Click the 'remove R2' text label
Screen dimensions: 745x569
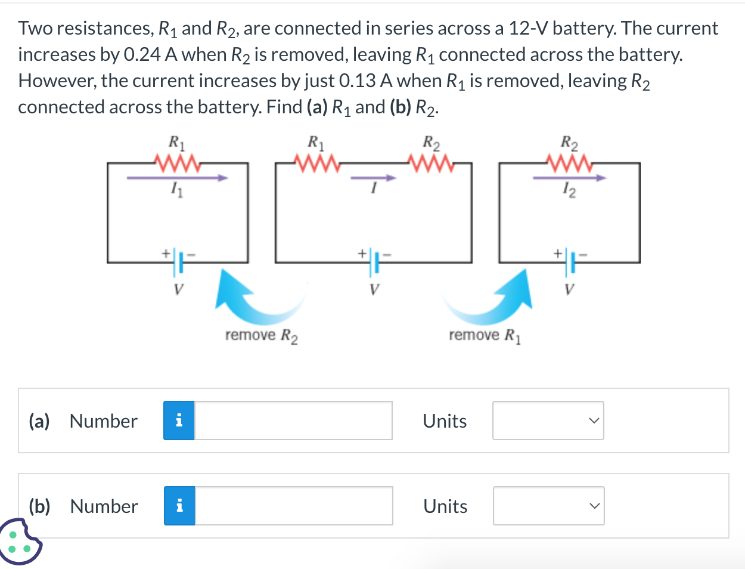tap(261, 335)
